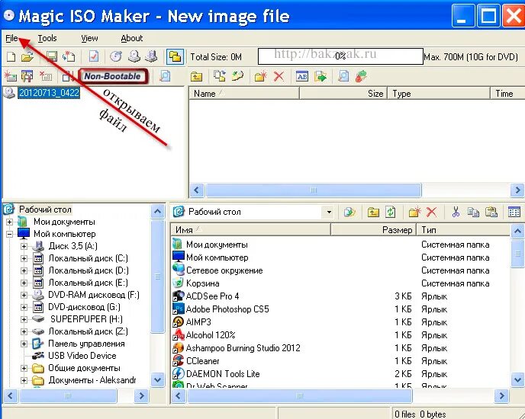Click the add folder hand icon in ISO toolbar

click(x=237, y=76)
